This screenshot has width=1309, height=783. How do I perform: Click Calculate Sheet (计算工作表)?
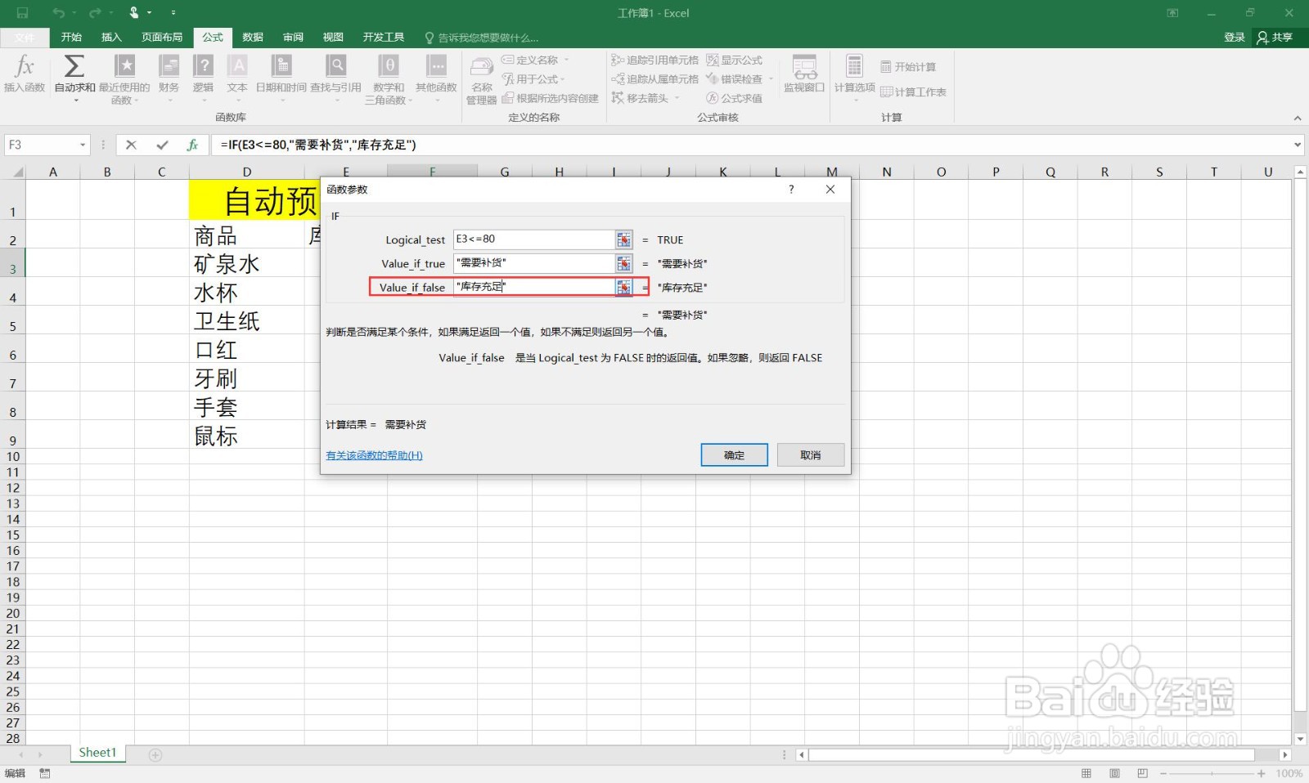pyautogui.click(x=913, y=92)
